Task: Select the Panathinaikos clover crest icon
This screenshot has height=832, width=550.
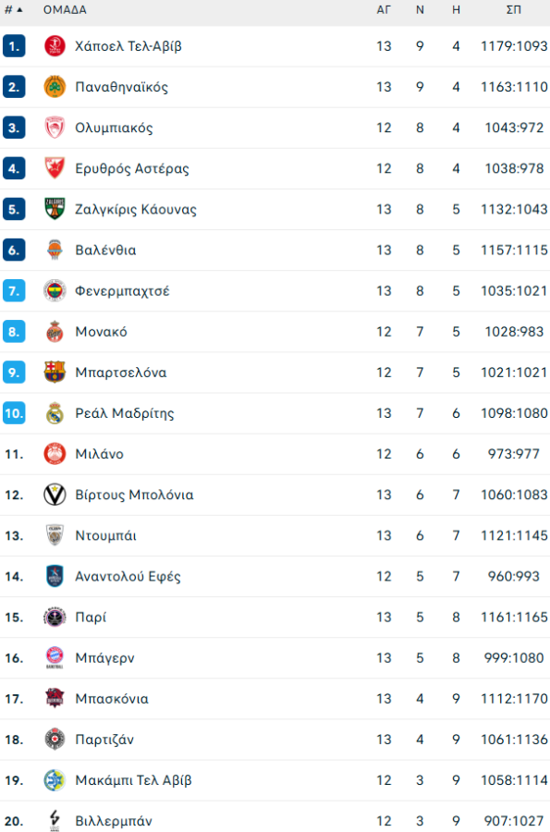Action: 55,86
